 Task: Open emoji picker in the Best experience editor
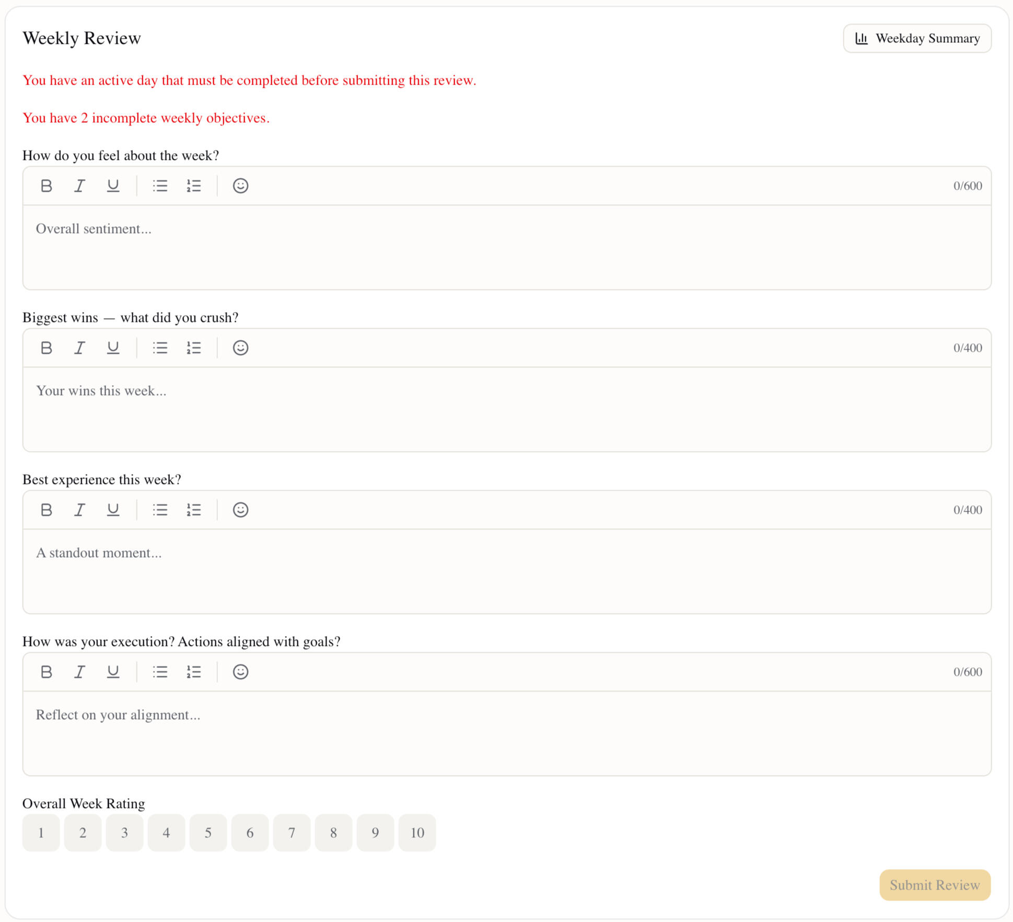tap(240, 510)
